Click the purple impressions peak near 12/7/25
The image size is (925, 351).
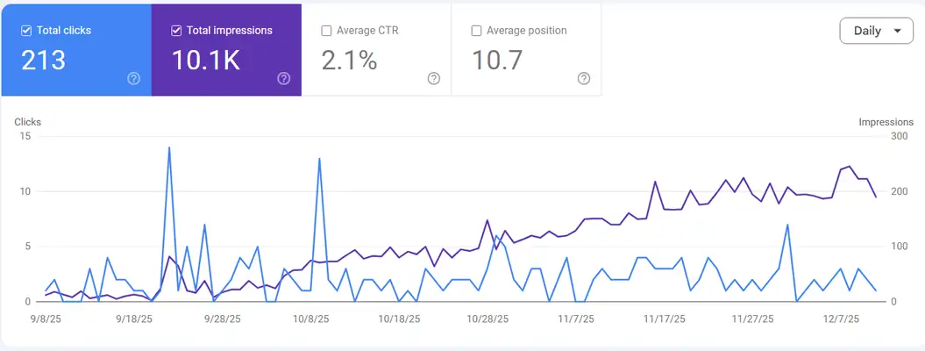(x=850, y=166)
